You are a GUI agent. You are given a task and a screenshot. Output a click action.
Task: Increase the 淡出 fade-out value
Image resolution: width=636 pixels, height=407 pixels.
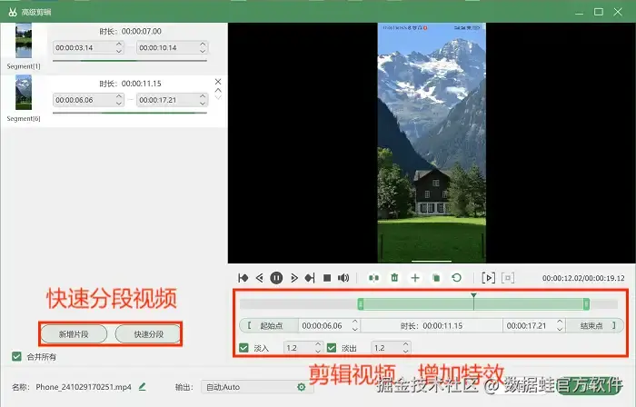pos(405,344)
